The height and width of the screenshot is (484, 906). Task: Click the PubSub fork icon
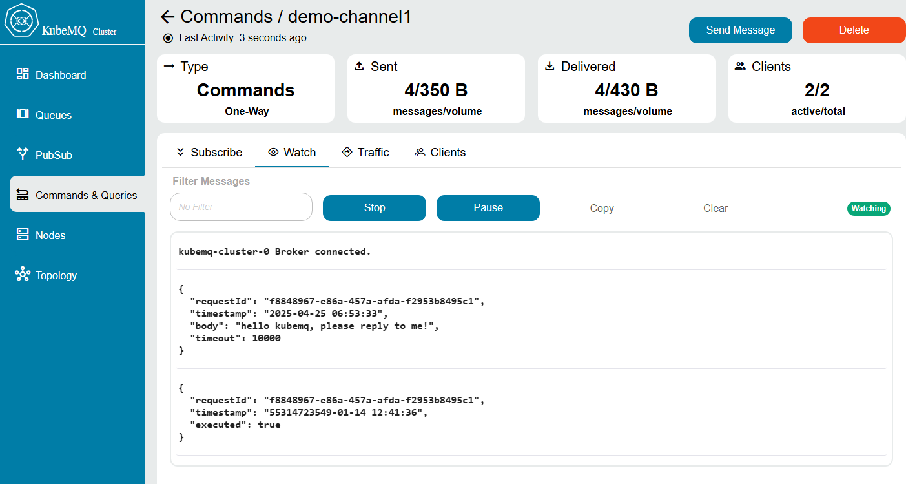(x=23, y=154)
